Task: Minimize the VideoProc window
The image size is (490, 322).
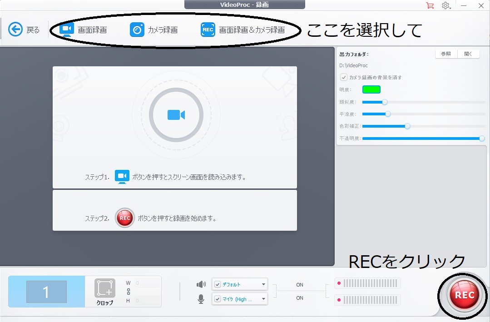Action: click(x=464, y=5)
